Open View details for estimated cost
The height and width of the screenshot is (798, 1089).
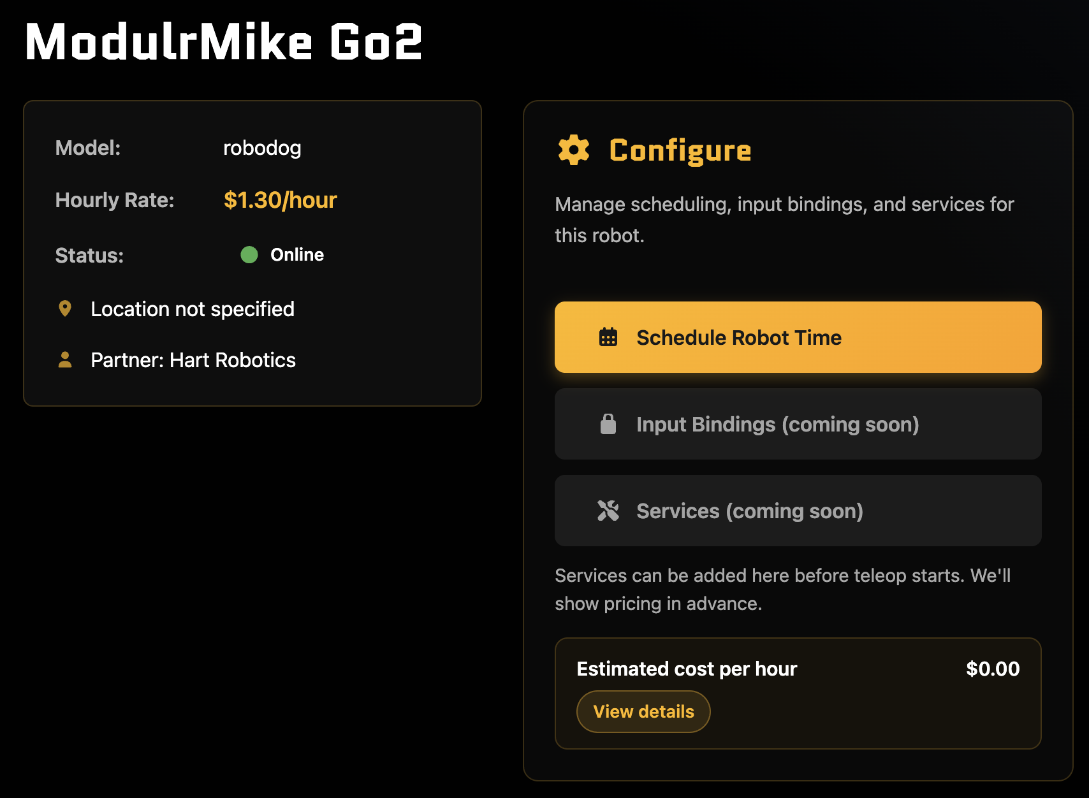point(643,711)
